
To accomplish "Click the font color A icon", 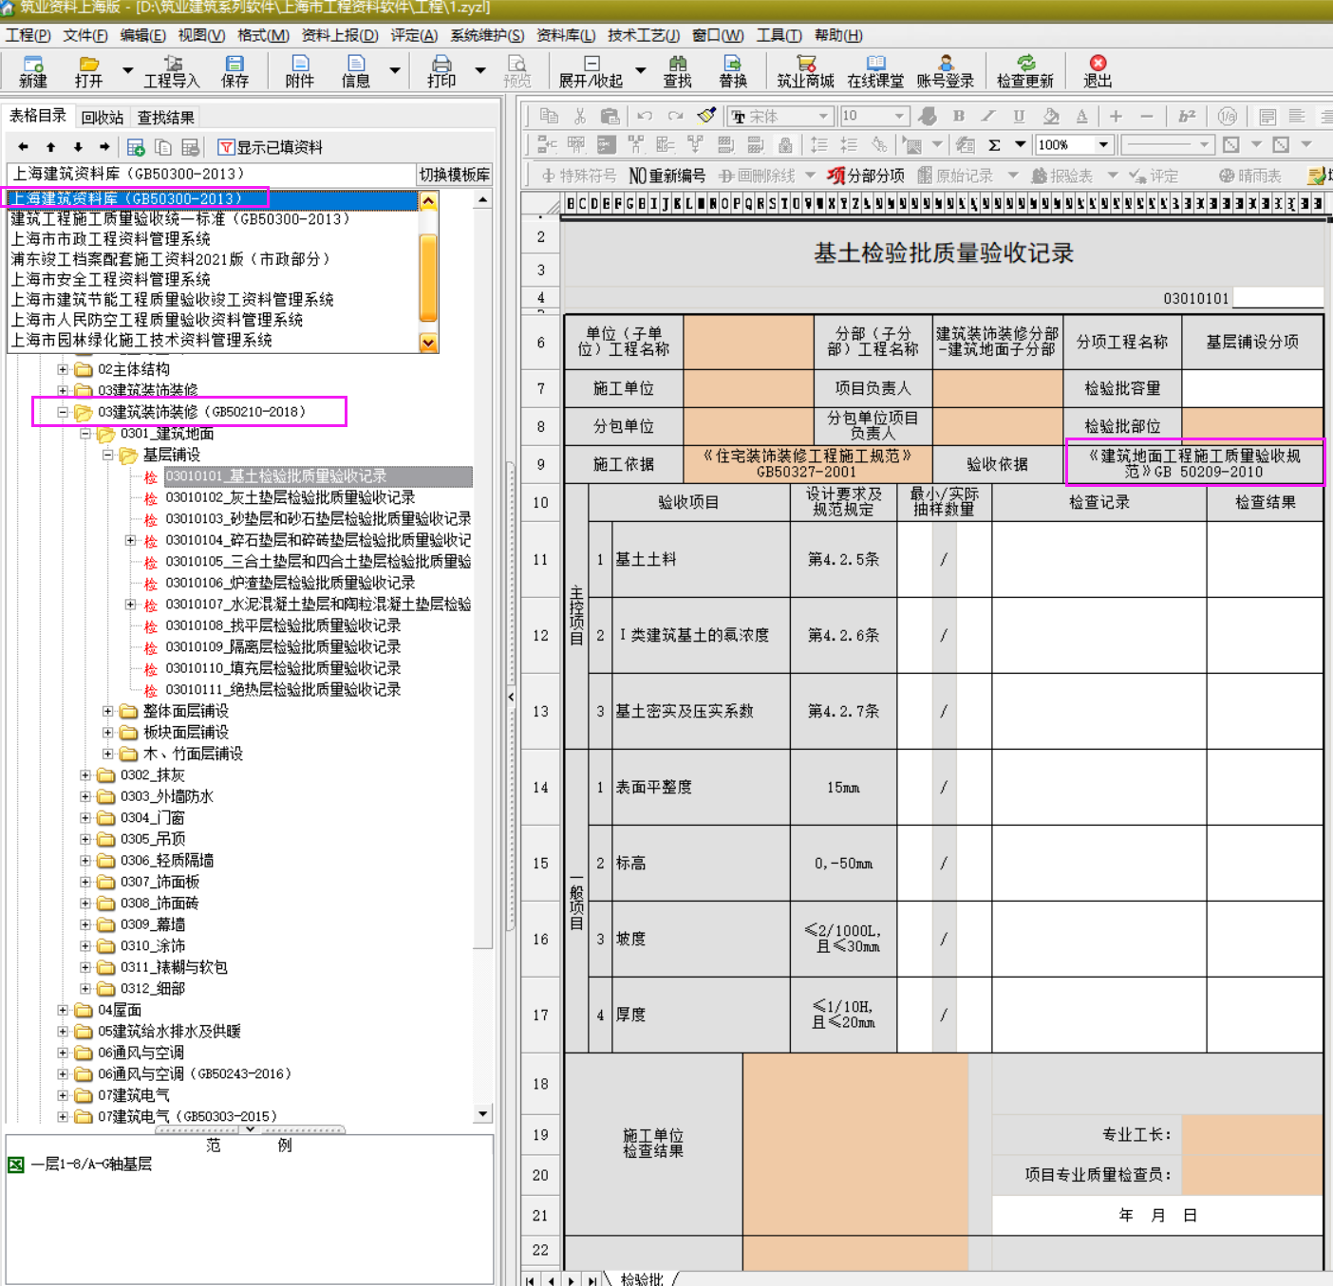I will tap(1081, 116).
